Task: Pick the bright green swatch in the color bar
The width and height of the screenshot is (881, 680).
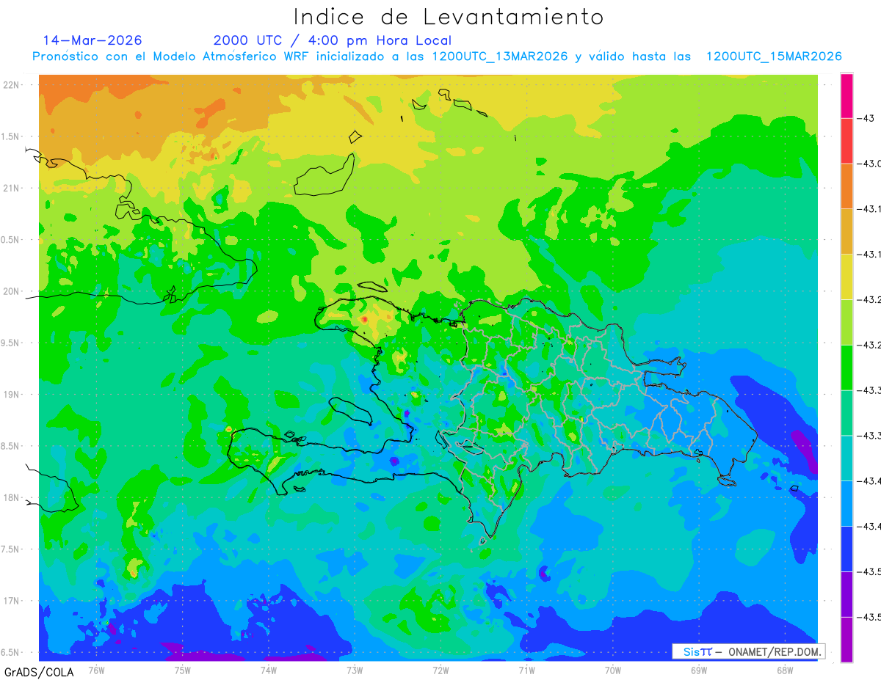Action: pyautogui.click(x=846, y=367)
